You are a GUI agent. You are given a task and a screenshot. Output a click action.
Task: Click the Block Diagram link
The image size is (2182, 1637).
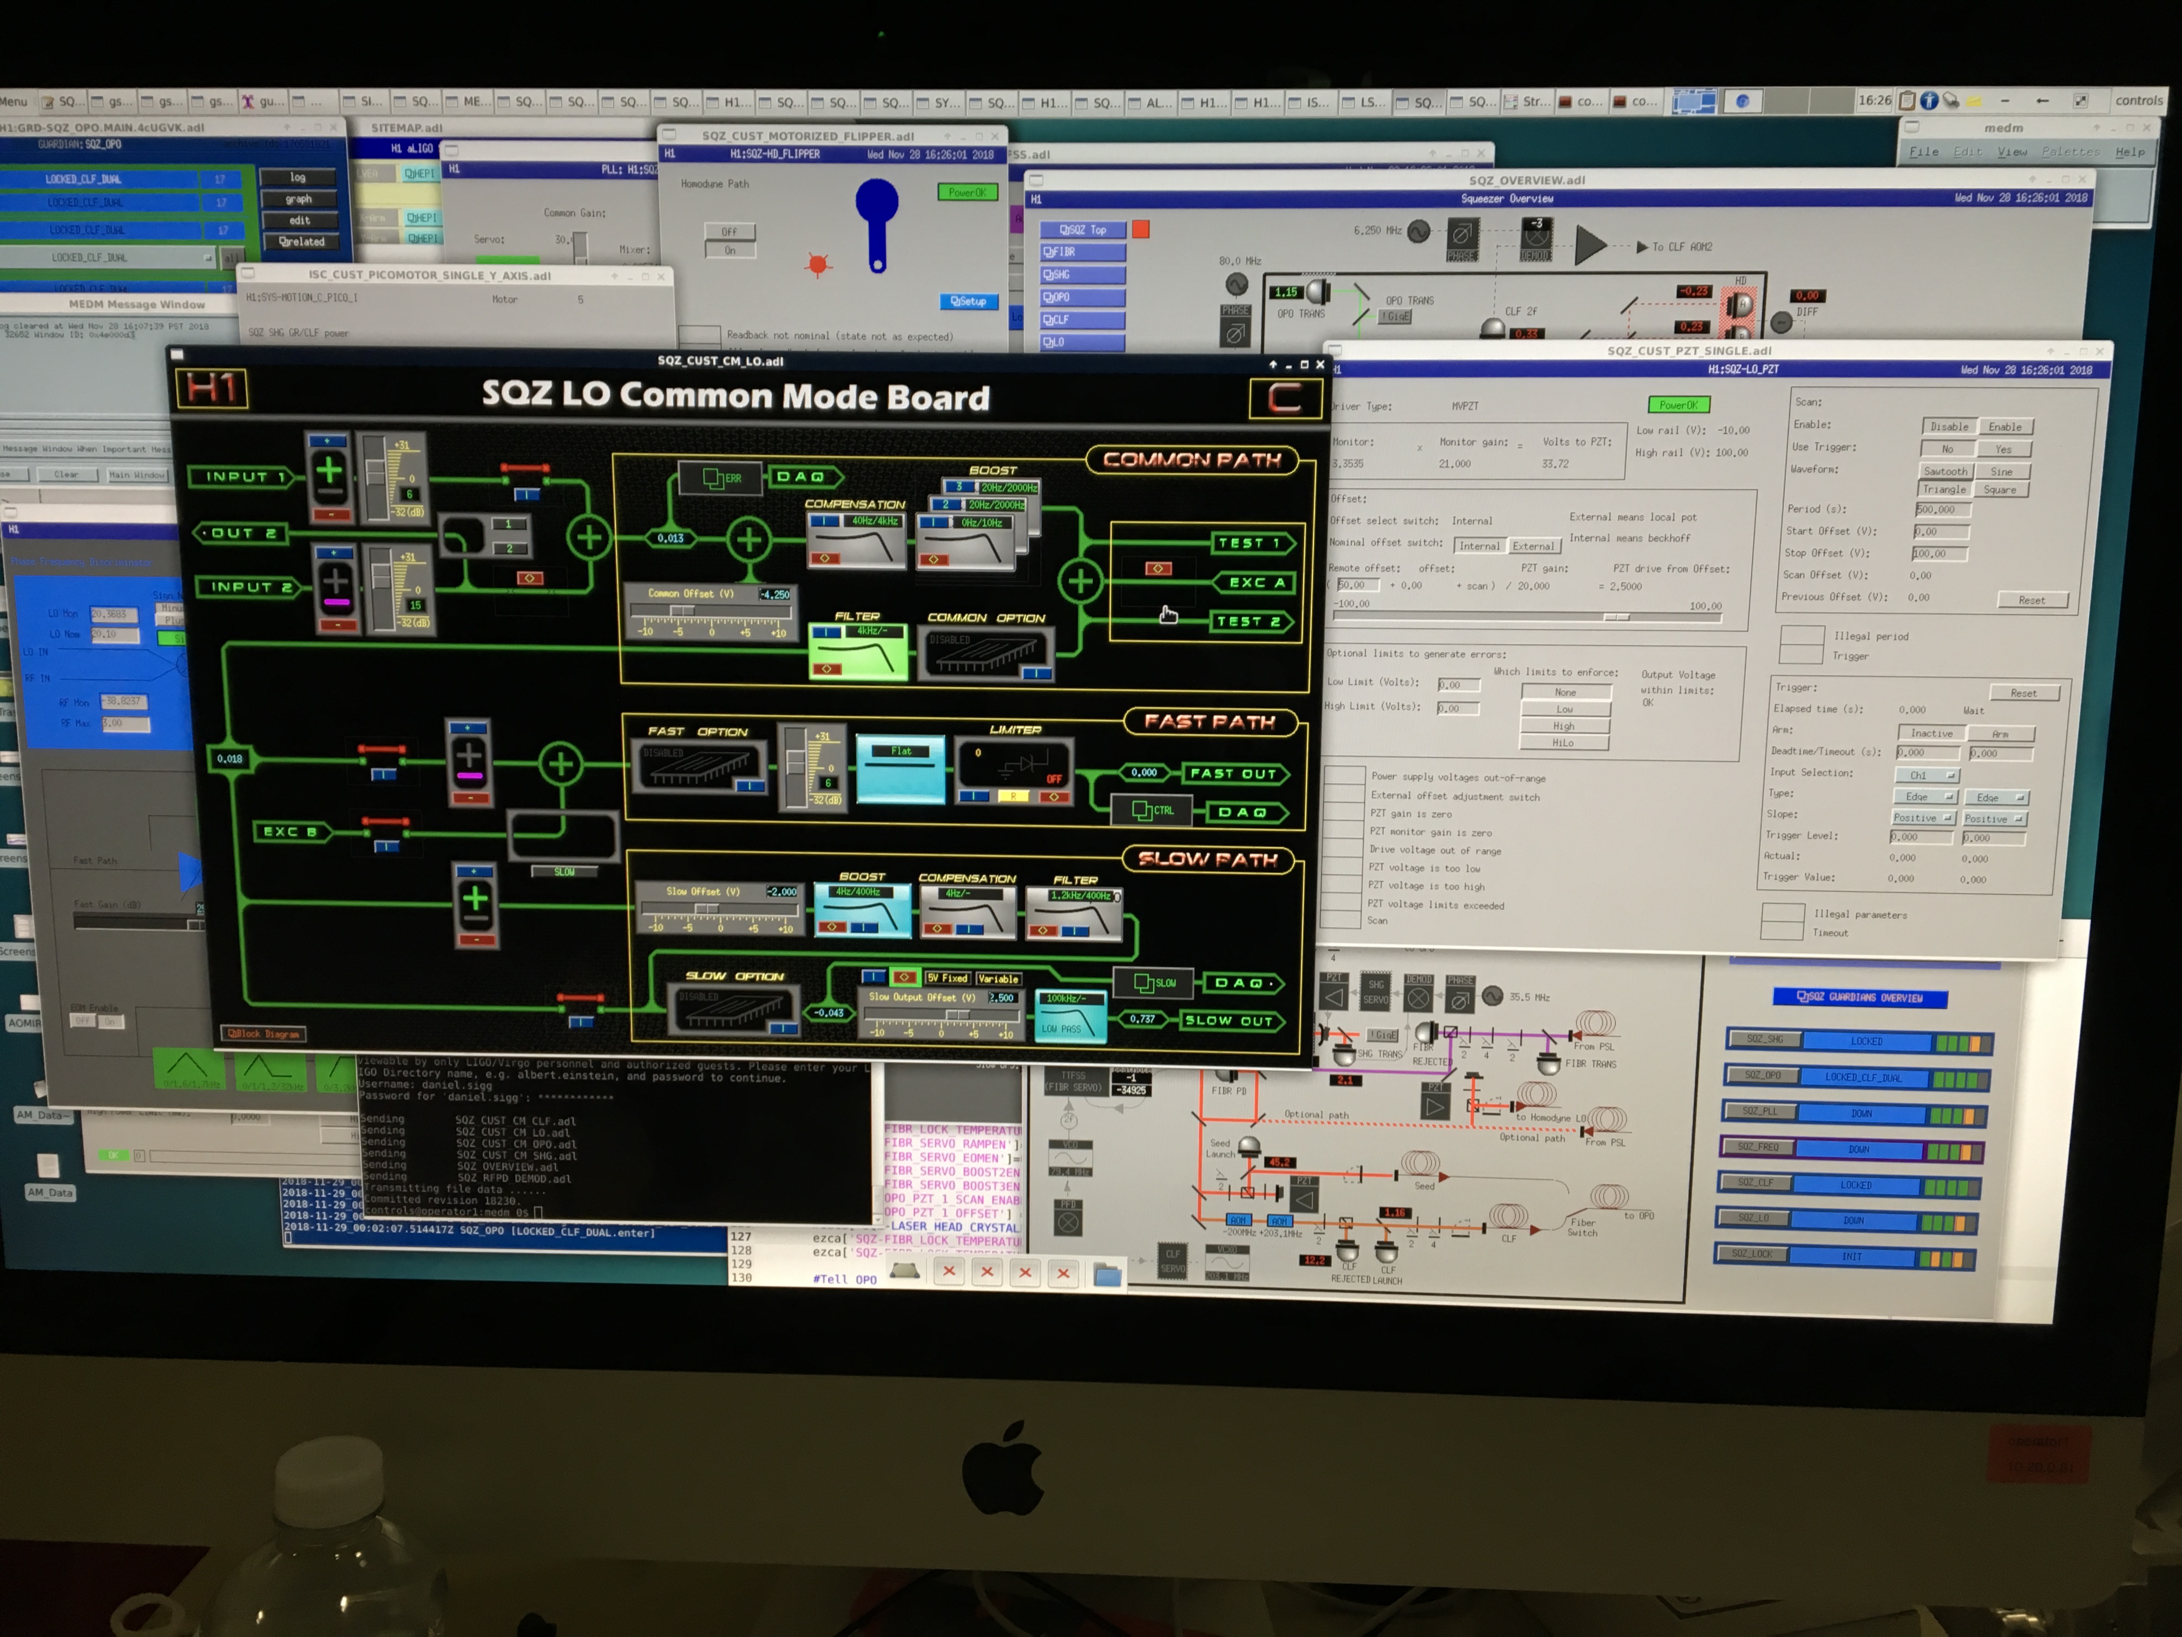(x=262, y=1034)
